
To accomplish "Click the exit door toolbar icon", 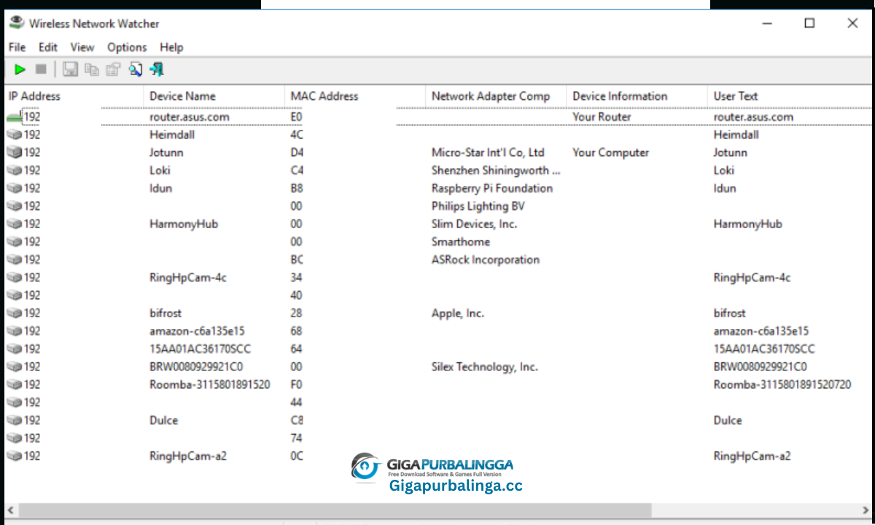I will (157, 70).
